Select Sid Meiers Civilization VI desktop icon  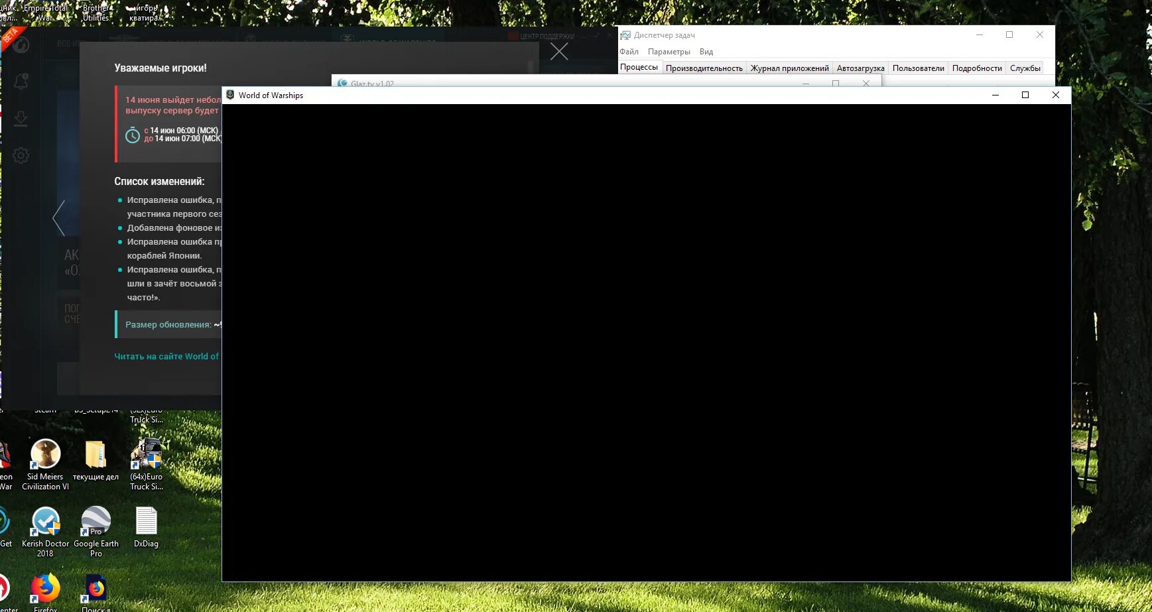tap(46, 465)
